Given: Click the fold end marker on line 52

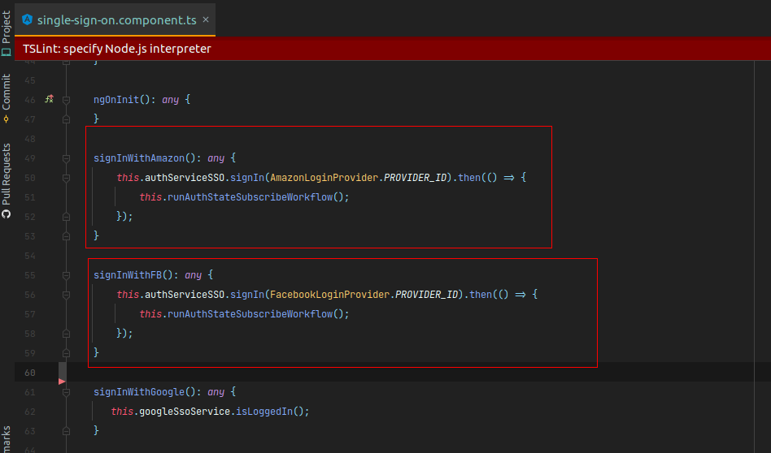Looking at the screenshot, I should 66,217.
